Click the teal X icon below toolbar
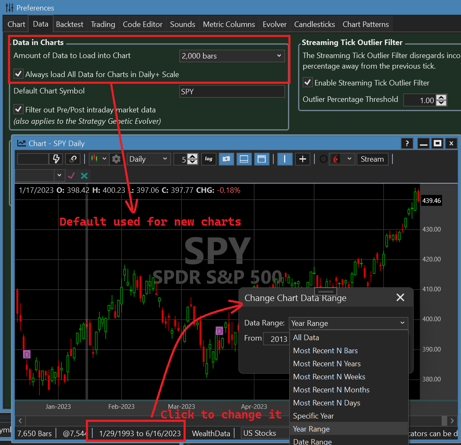 point(84,176)
